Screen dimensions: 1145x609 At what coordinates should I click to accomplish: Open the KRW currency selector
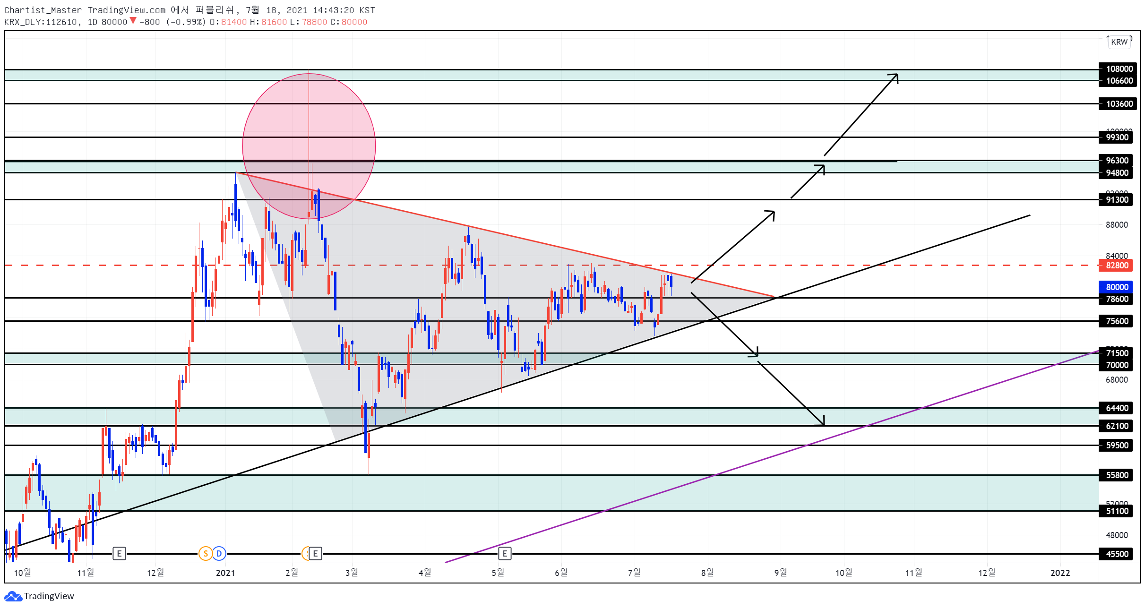coord(1119,42)
